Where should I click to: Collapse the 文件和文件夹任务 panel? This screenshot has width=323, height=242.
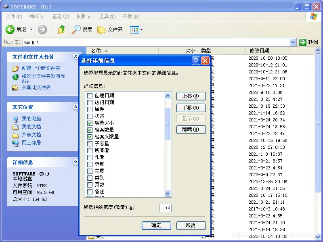coord(75,56)
